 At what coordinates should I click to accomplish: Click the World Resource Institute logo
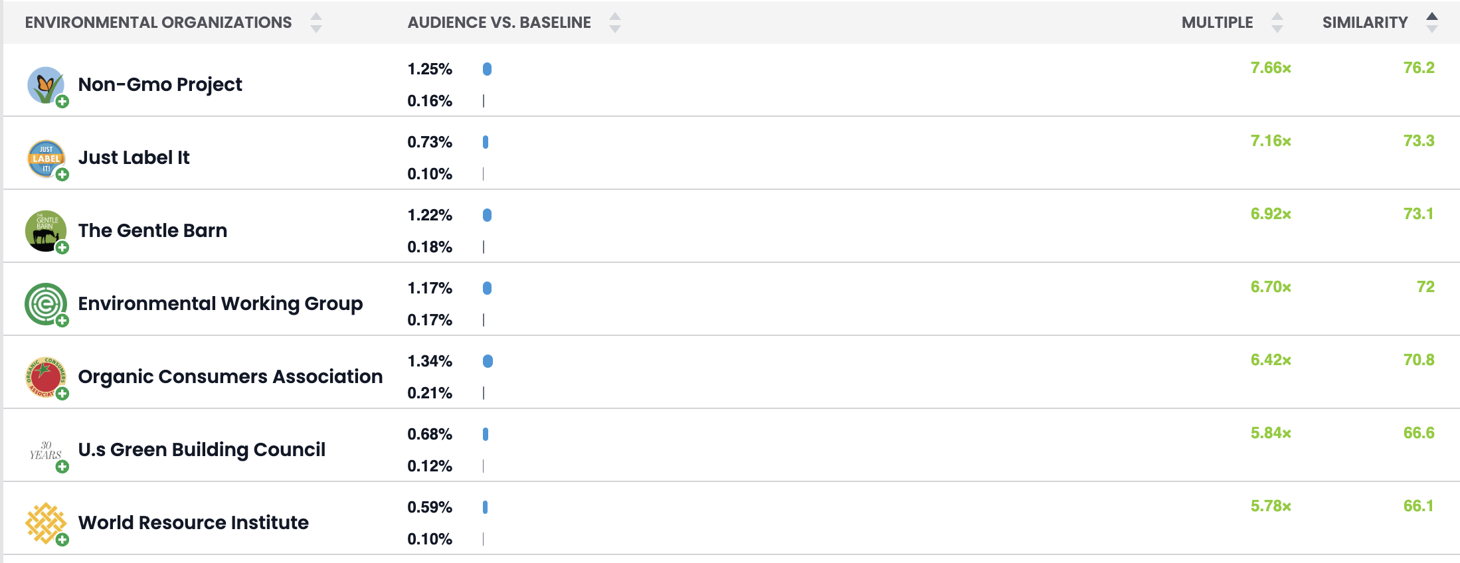tap(45, 523)
